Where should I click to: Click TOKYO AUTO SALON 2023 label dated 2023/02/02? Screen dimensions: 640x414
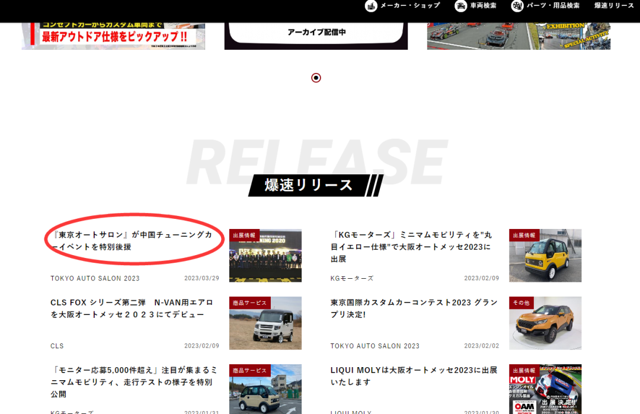[375, 346]
